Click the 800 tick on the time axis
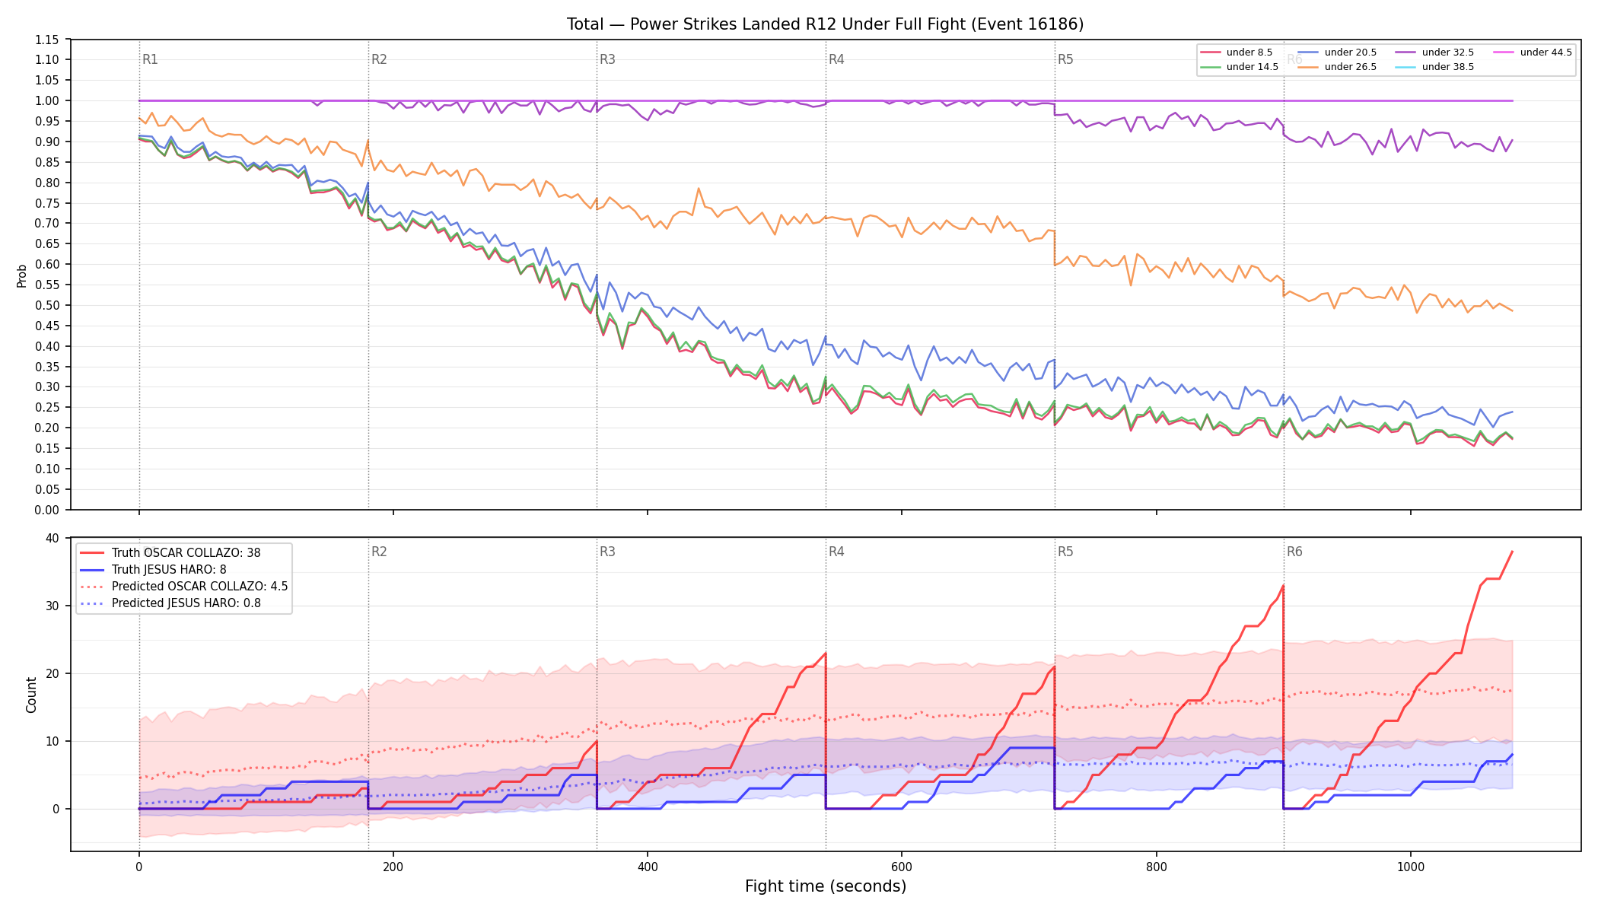 point(1157,867)
